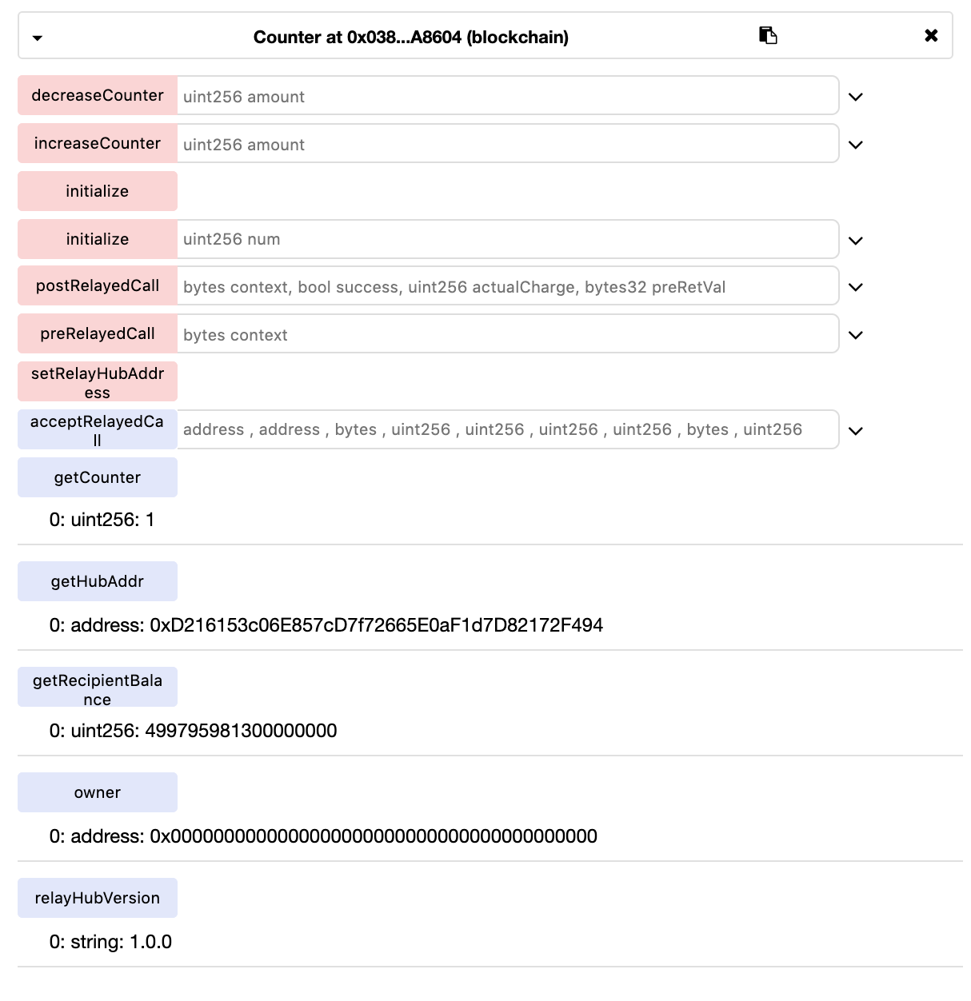Screen dimensions: 971x1001
Task: Call the decreaseCounter function
Action: (98, 95)
